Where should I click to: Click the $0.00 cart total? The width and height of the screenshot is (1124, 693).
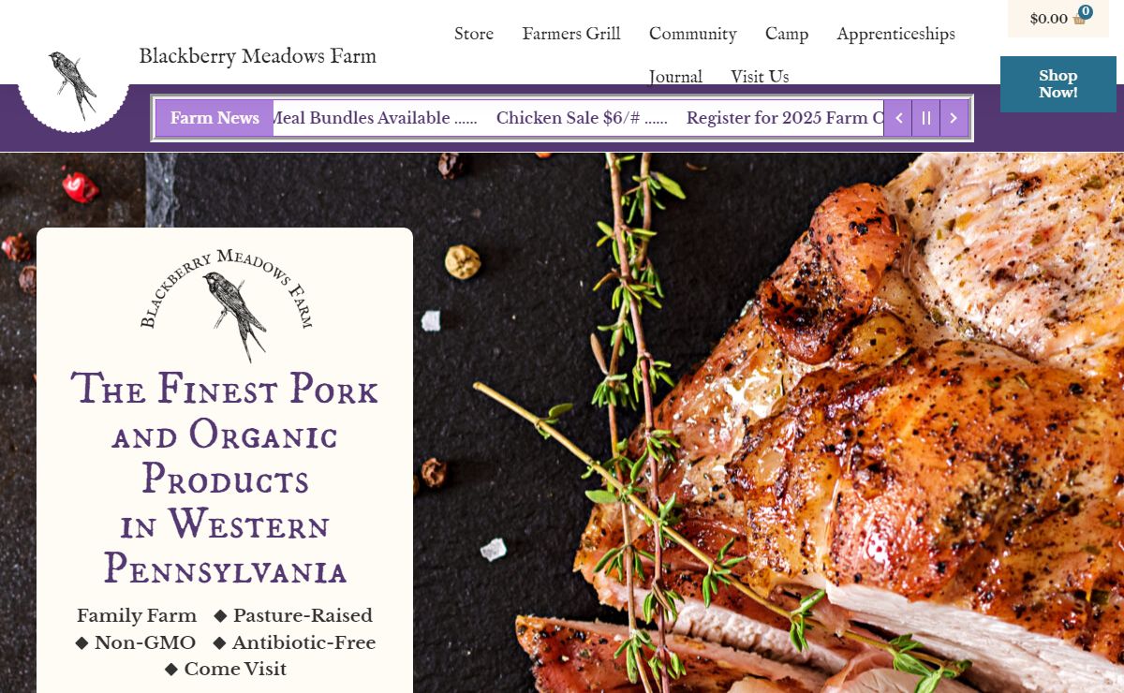point(1048,19)
